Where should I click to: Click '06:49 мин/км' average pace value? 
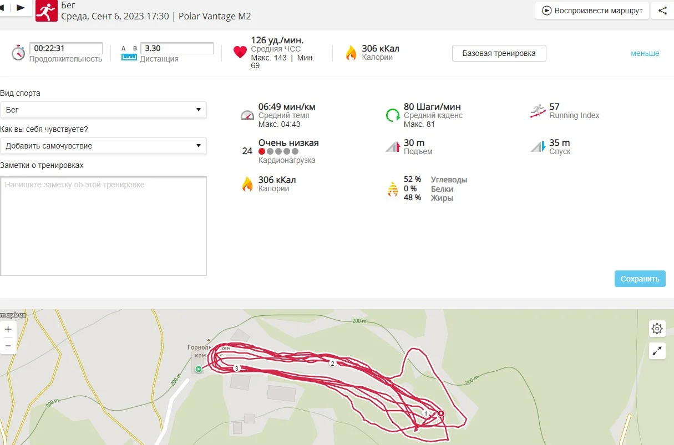pyautogui.click(x=287, y=106)
